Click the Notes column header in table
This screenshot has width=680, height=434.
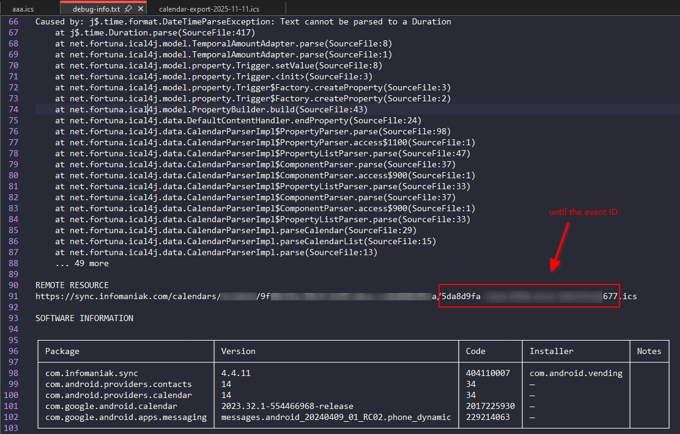(649, 351)
